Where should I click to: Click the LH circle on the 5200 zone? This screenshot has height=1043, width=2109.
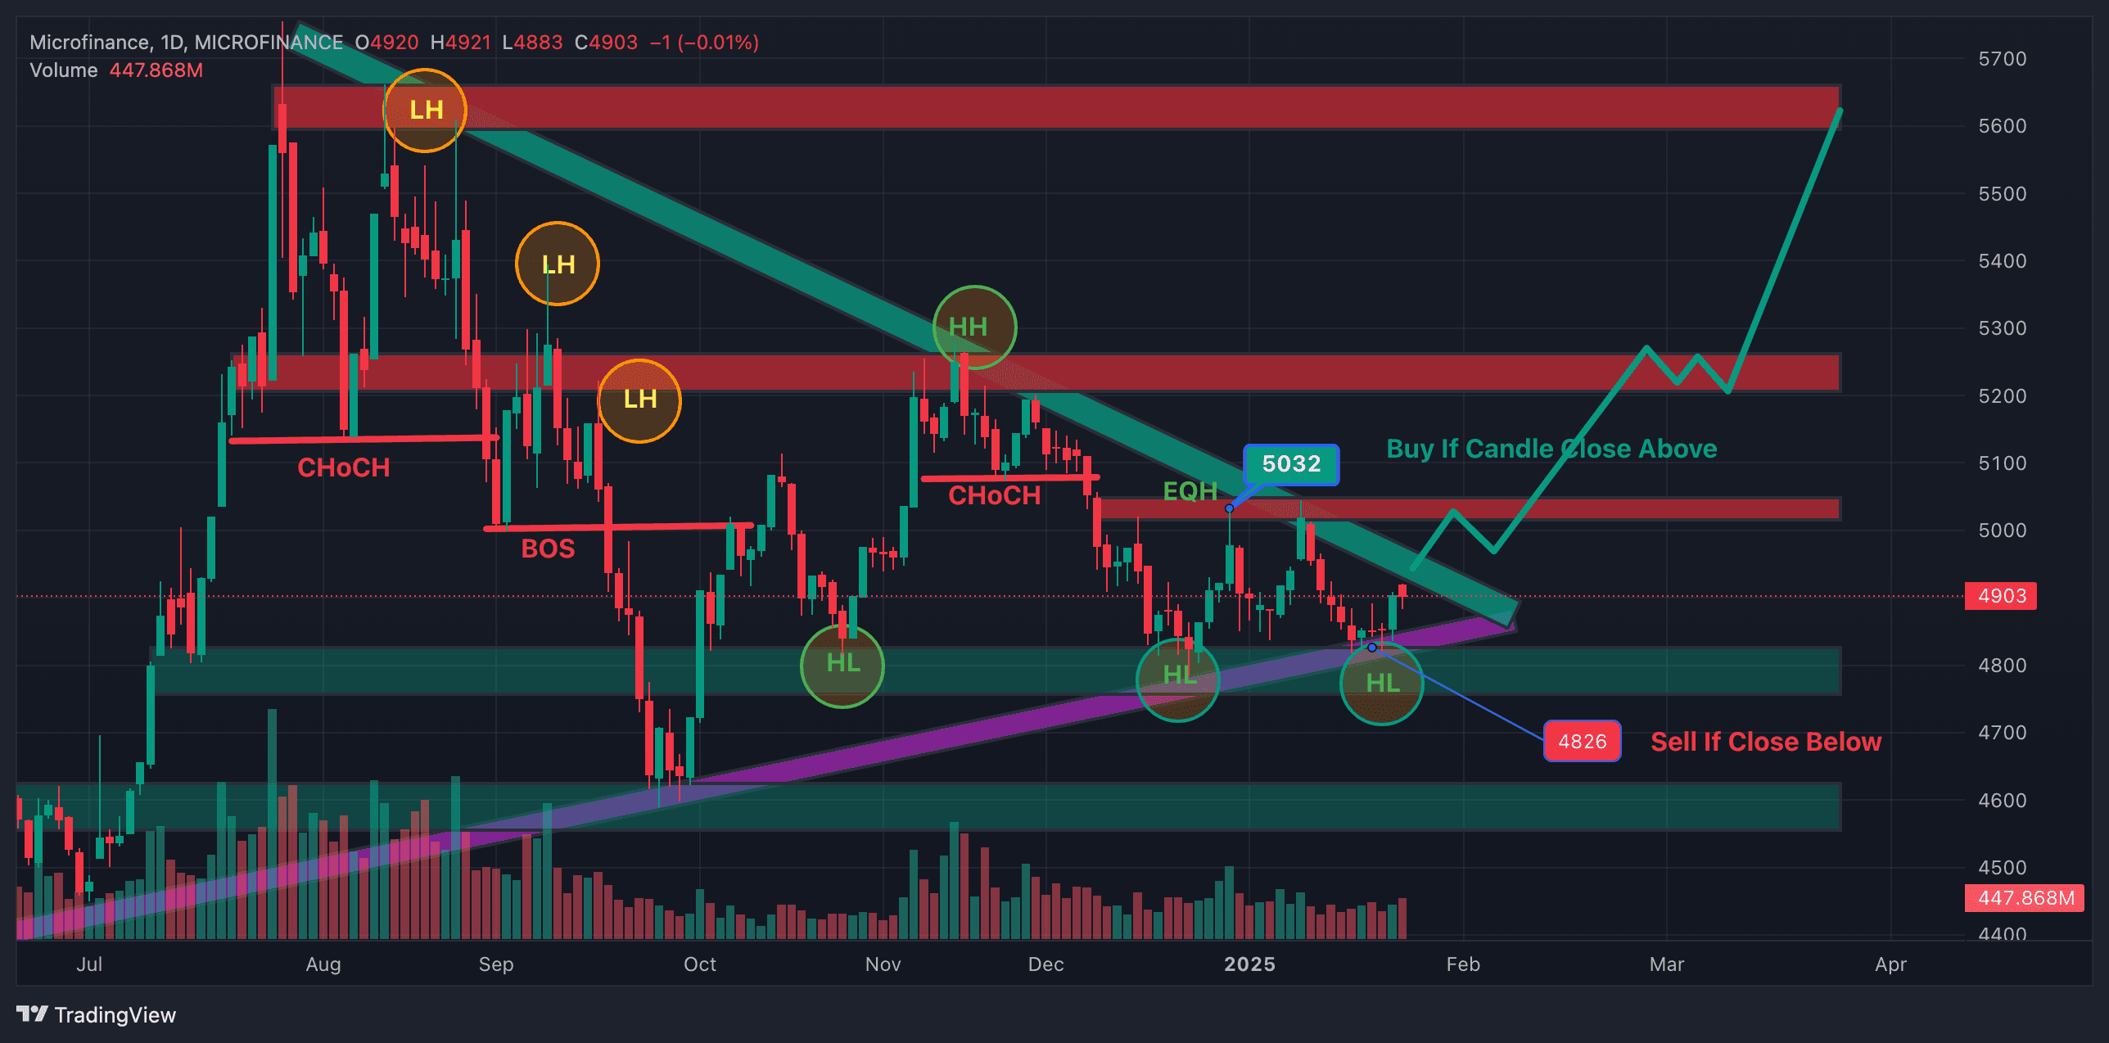pos(639,400)
